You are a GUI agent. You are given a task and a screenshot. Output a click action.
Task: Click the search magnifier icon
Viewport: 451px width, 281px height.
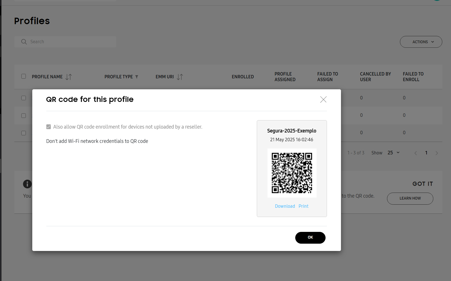(24, 42)
